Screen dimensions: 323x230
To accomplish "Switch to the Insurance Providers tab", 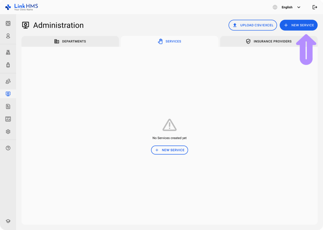I will click(x=268, y=41).
